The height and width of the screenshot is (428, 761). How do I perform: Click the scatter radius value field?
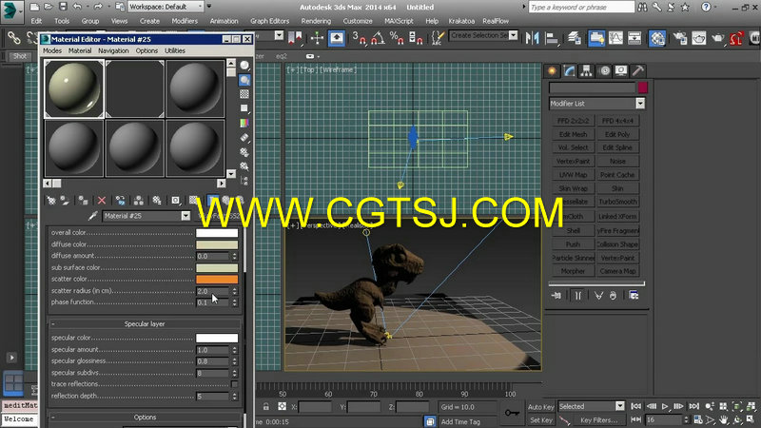(x=212, y=291)
